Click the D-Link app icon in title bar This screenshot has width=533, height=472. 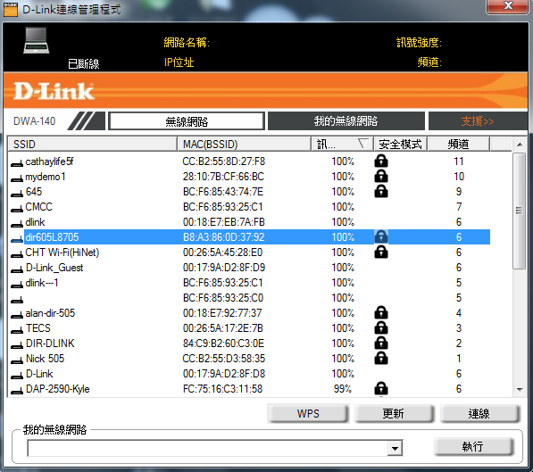click(10, 9)
